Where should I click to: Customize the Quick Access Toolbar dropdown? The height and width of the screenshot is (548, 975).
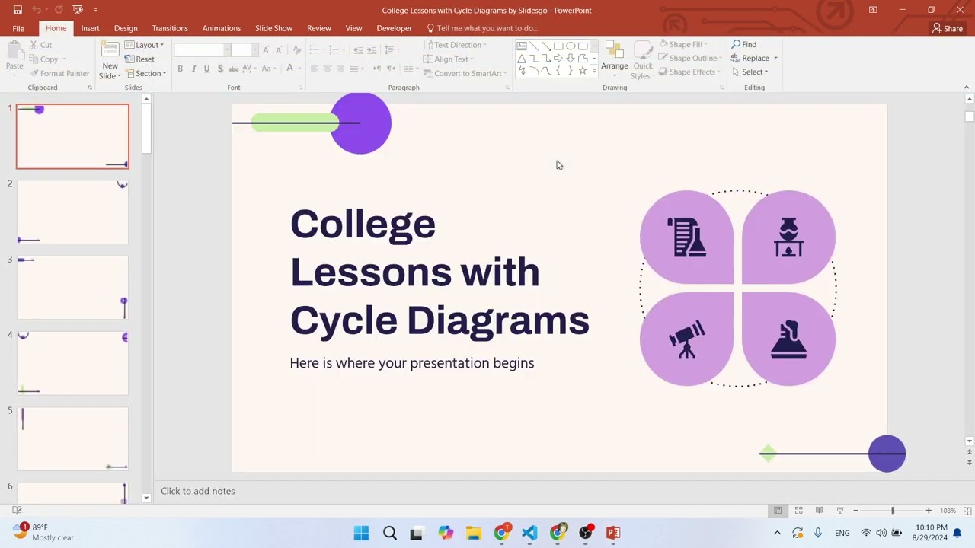pos(95,10)
